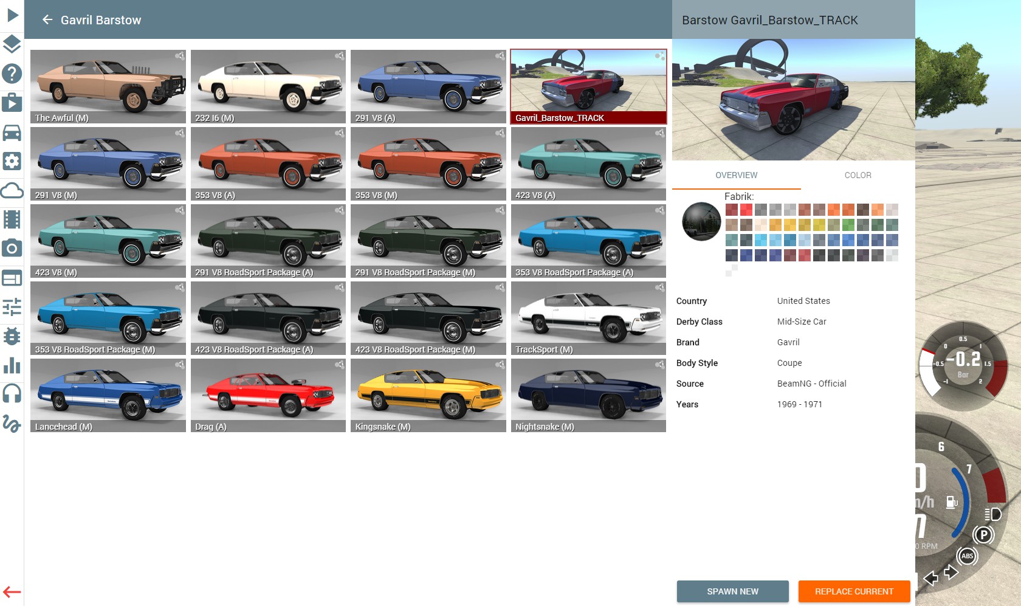Open the scenarios briefcase play icon

click(x=12, y=103)
